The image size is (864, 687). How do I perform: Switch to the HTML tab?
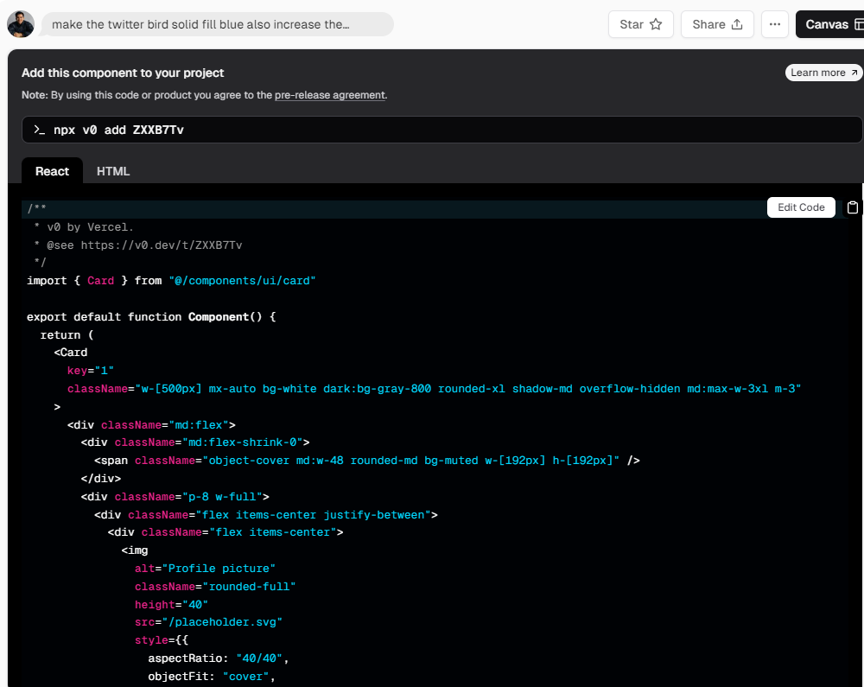click(x=113, y=171)
